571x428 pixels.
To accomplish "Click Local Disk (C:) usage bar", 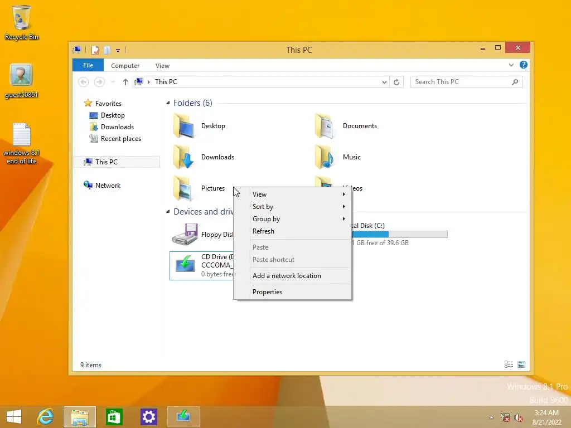I will (399, 235).
